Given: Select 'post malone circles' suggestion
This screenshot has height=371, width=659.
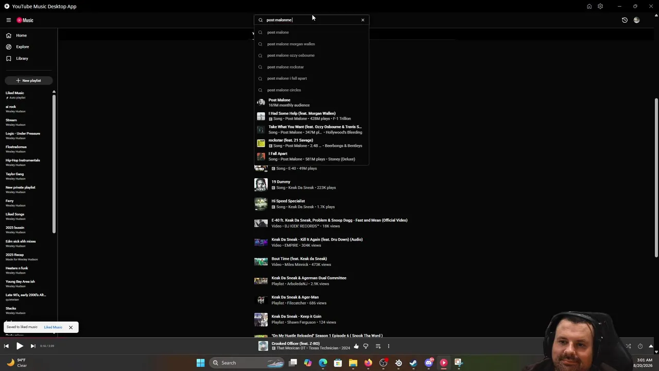Looking at the screenshot, I should pyautogui.click(x=311, y=90).
